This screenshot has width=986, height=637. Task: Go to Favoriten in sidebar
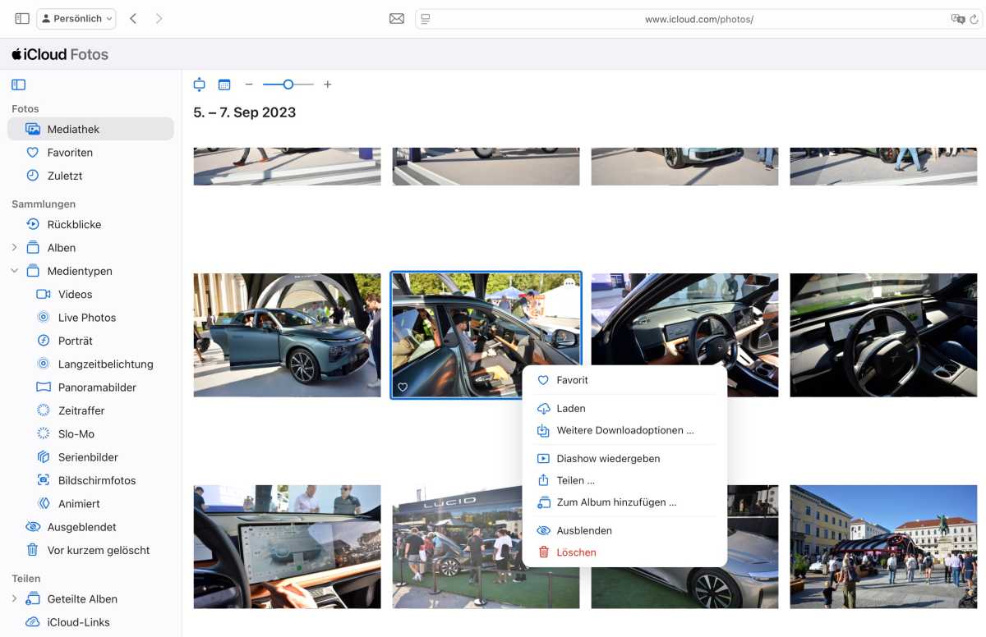coord(70,153)
